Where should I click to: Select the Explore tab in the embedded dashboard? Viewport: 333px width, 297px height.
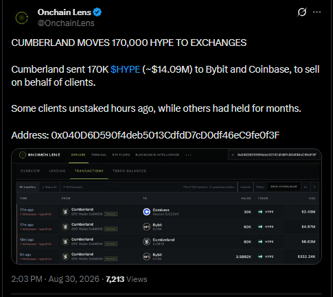coord(78,155)
